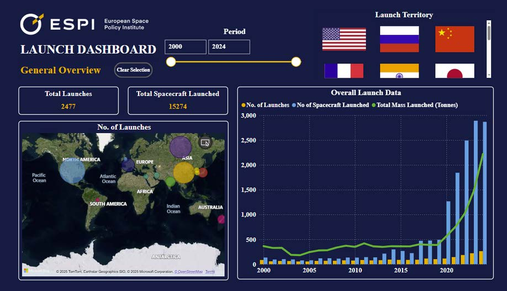The image size is (507, 291).
Task: Click the right handle of period slider
Action: [296, 62]
